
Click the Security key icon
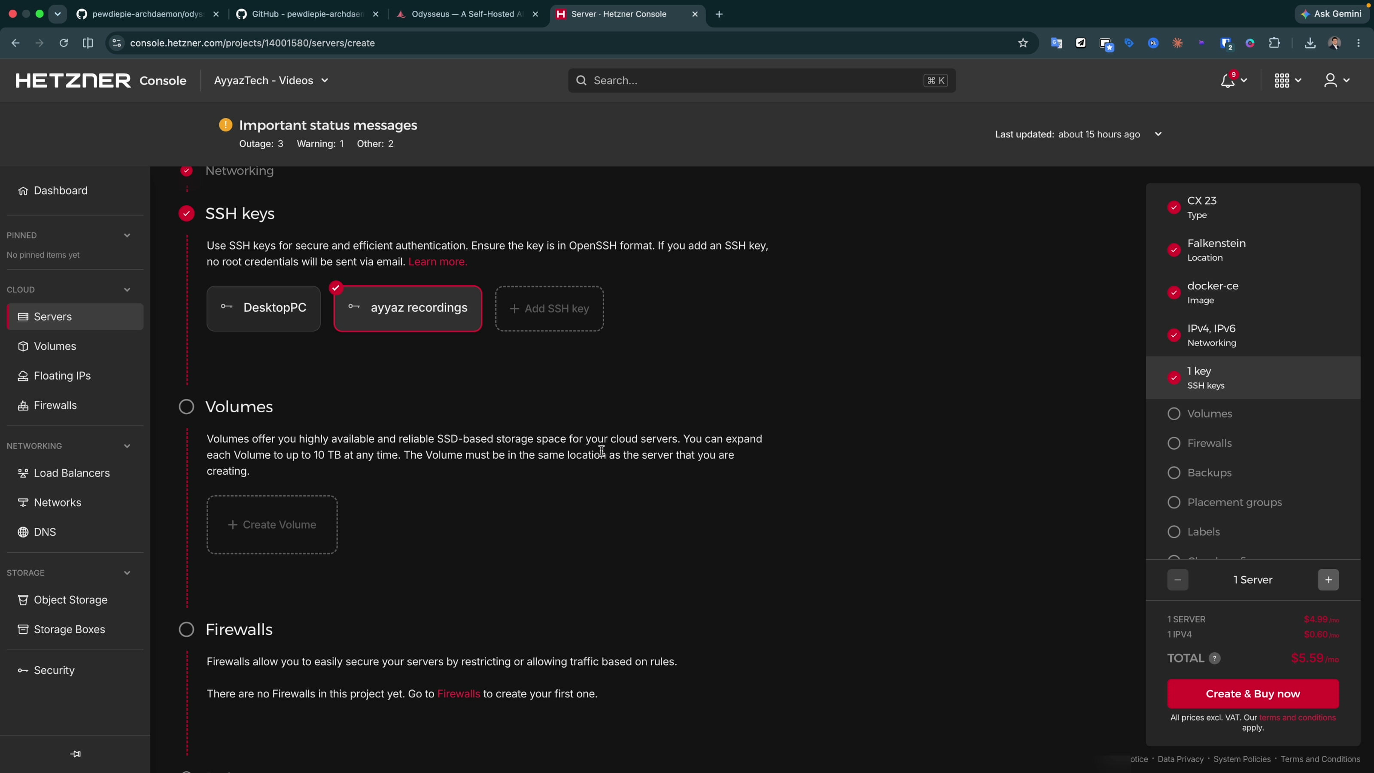(23, 670)
